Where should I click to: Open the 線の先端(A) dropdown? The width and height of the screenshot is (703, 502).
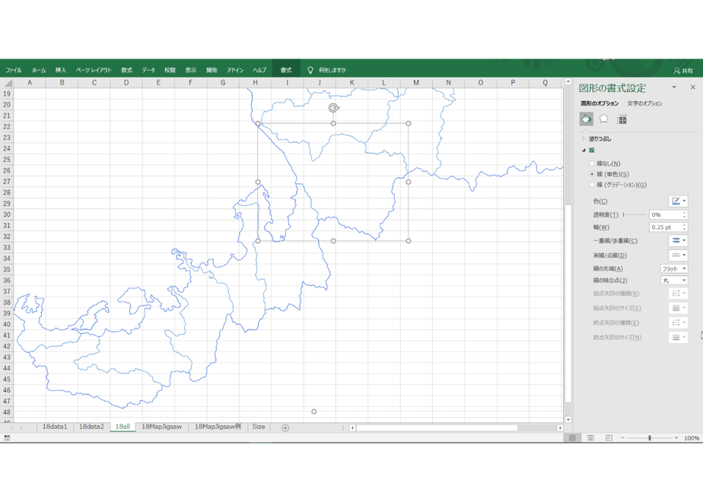[x=674, y=269]
